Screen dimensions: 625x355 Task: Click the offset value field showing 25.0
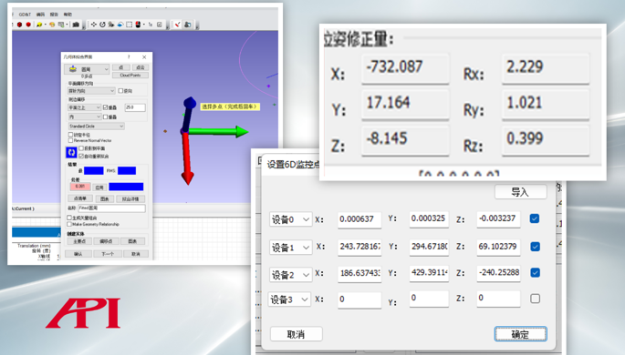click(135, 107)
